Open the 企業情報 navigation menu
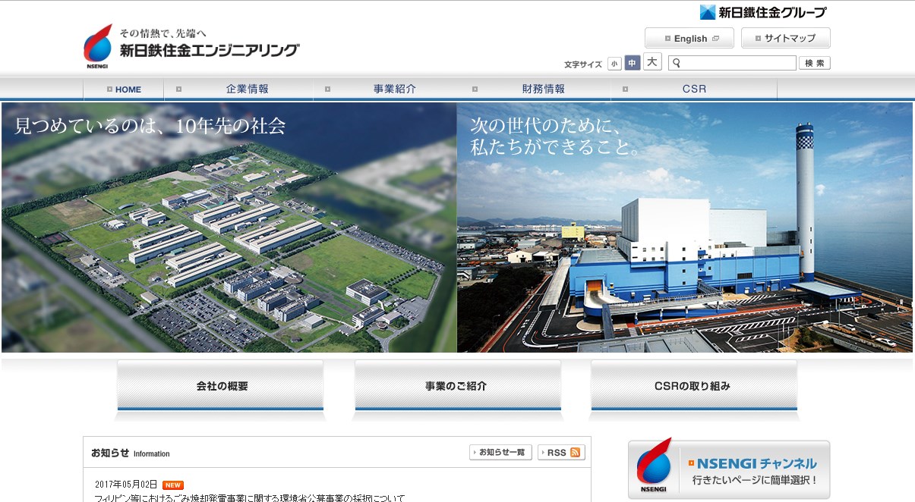This screenshot has height=502, width=915. click(239, 89)
